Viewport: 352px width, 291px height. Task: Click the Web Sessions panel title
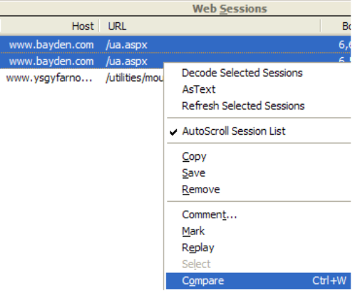pos(230,9)
